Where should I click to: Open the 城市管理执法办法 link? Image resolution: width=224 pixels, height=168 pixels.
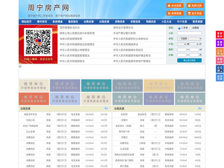point(70,28)
